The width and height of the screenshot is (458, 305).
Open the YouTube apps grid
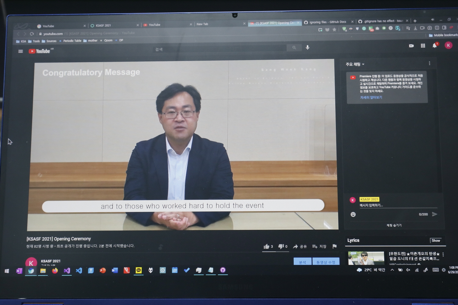pyautogui.click(x=423, y=46)
